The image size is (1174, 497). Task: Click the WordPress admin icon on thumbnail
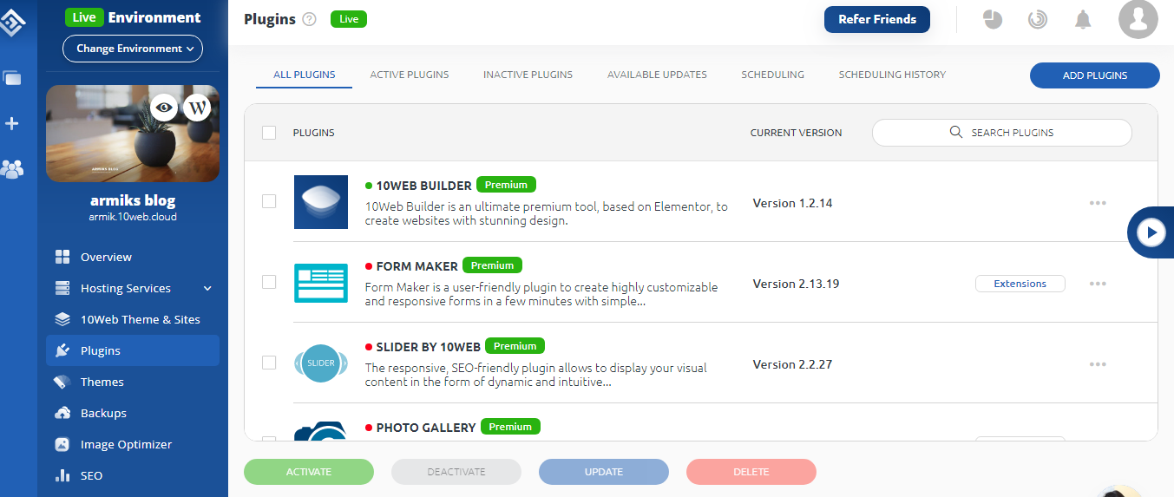tap(198, 108)
